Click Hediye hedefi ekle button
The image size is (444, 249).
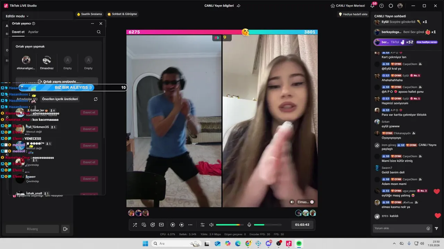pos(353,14)
